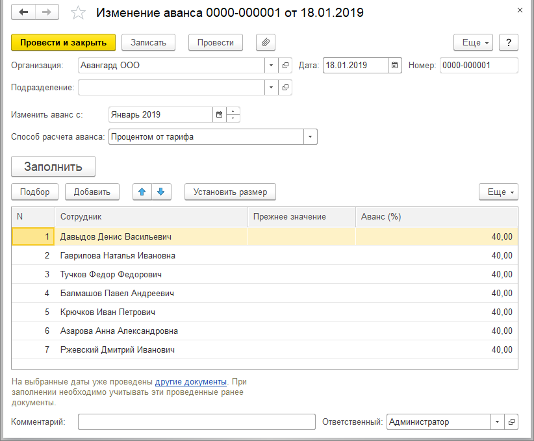Expand the Подразделение dropdown list
Viewport: 534px width, 441px height.
point(271,87)
